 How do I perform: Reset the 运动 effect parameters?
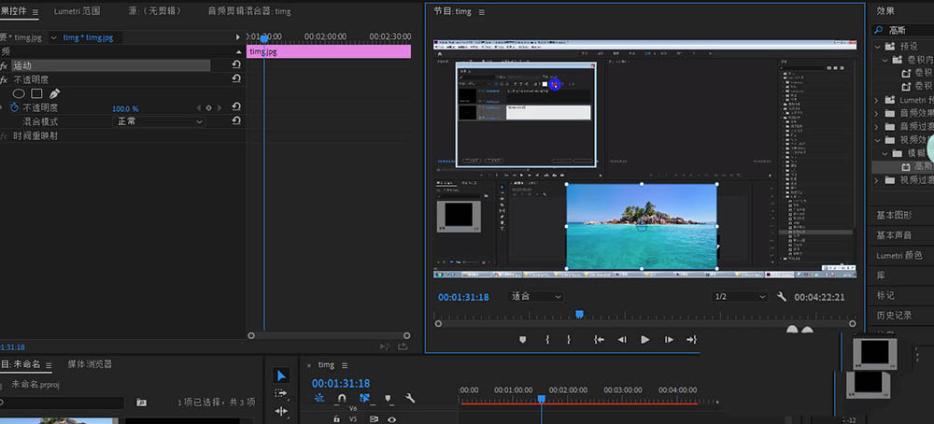coord(236,65)
